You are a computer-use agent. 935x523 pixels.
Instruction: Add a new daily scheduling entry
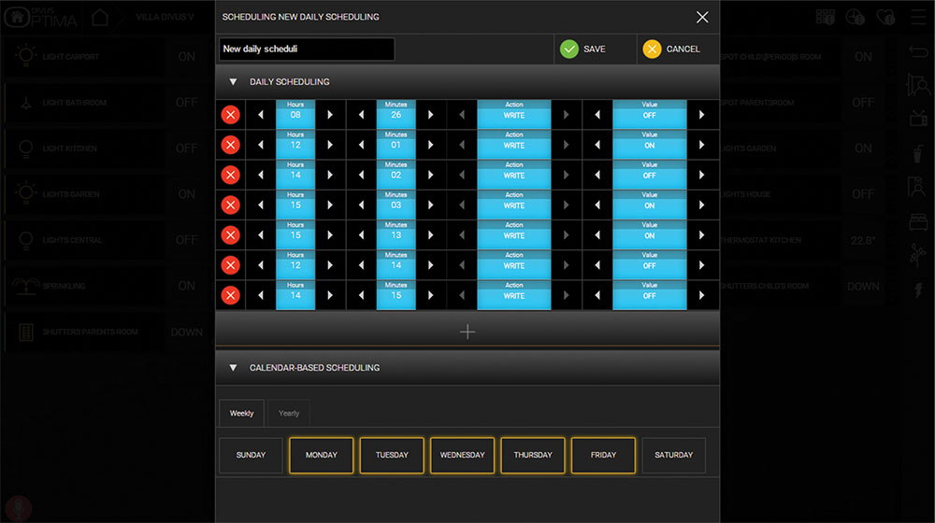point(467,332)
